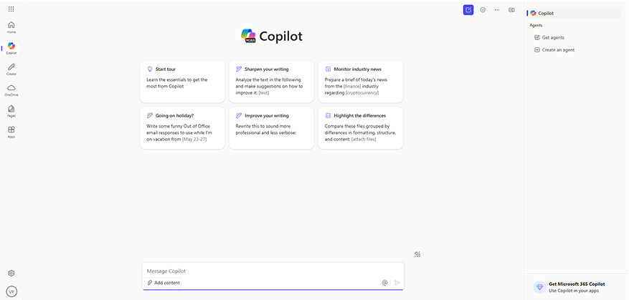Open Apps in the sidebar
Image resolution: width=629 pixels, height=300 pixels.
coord(11,132)
